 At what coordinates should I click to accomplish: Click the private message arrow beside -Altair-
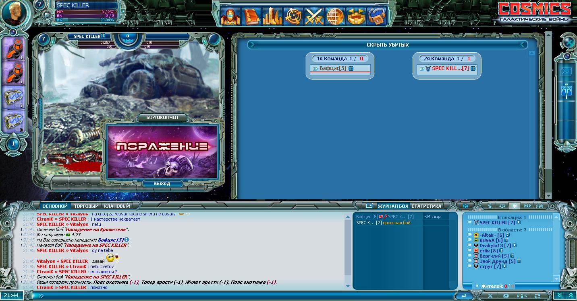[x=469, y=235]
